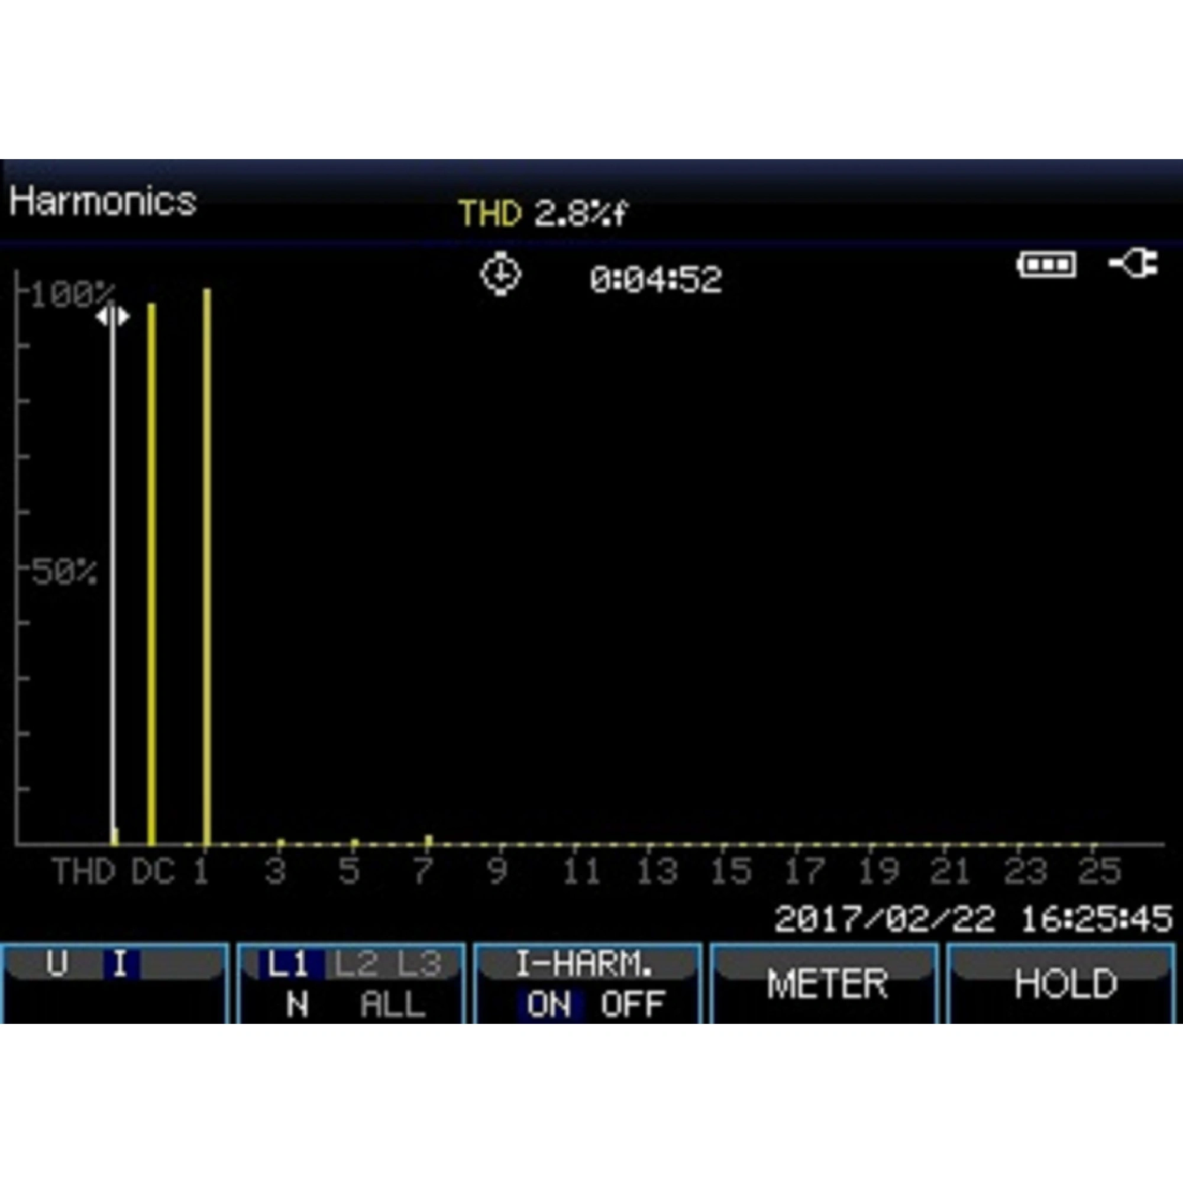Select current I in the U/I softkey

121,964
